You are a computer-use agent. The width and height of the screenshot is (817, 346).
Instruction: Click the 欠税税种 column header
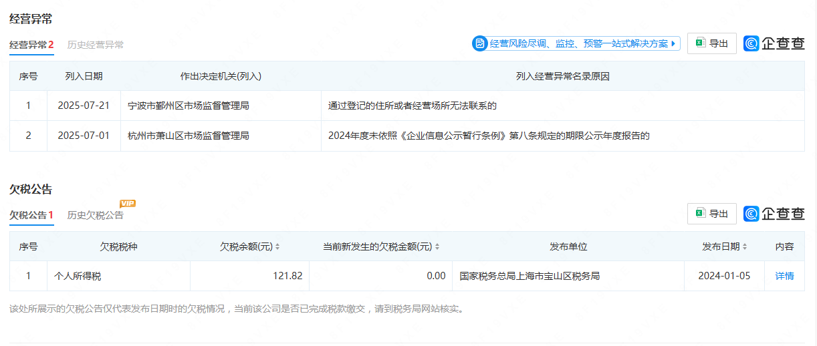[118, 246]
